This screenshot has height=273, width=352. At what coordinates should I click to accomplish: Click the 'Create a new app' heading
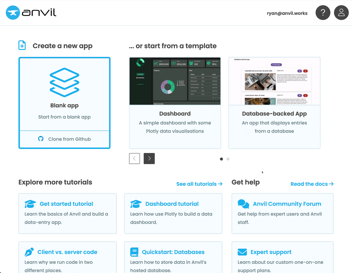[x=62, y=46]
